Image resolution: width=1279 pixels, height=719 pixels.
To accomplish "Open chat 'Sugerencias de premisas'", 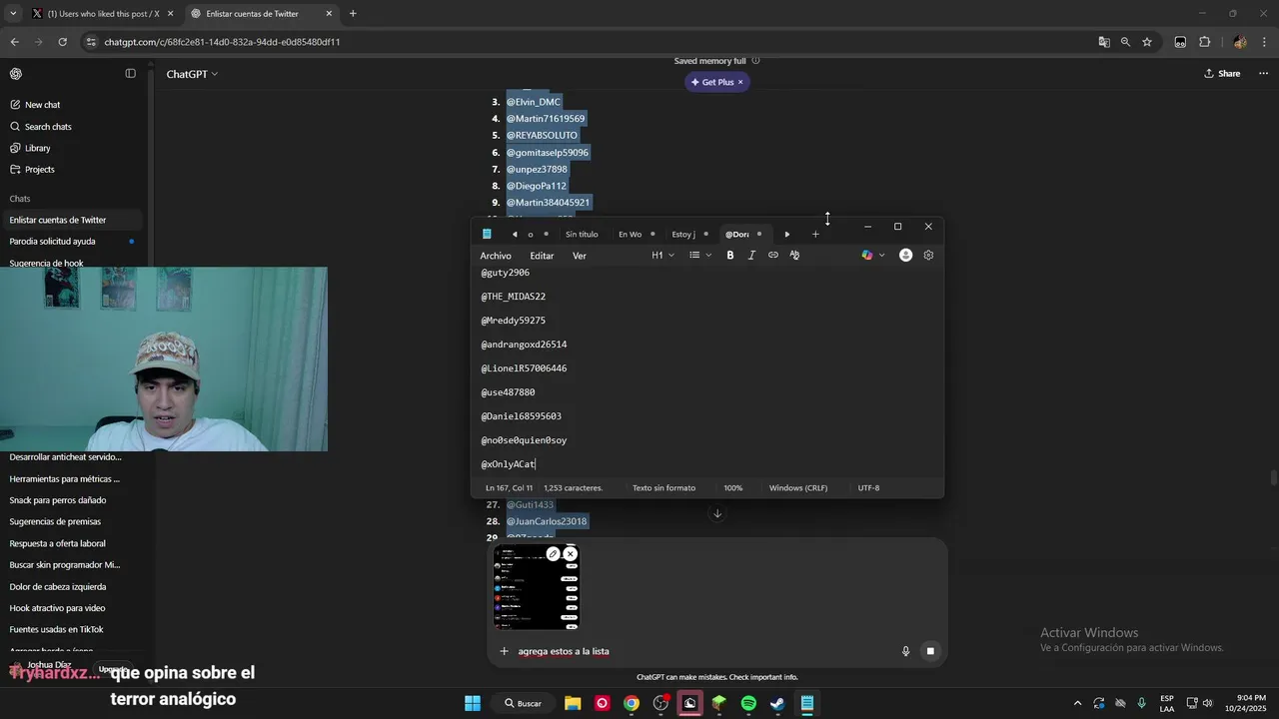I will pos(70,521).
